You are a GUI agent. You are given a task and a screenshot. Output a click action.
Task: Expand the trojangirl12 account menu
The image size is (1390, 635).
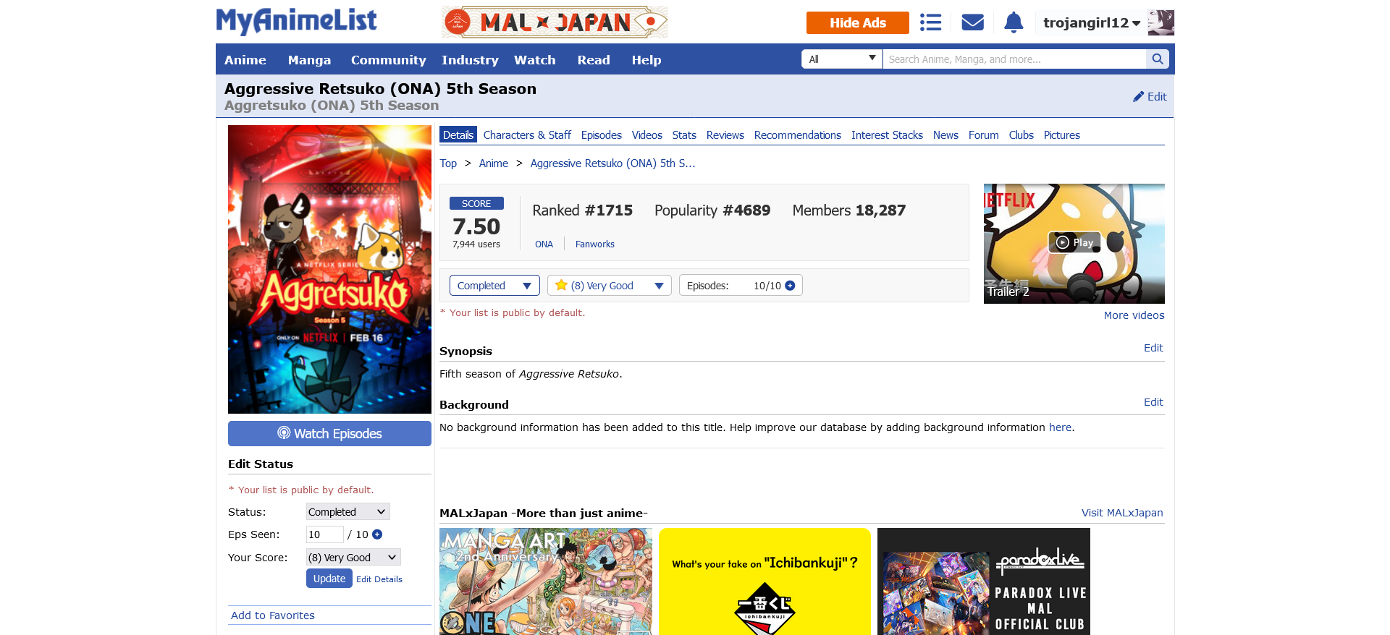point(1092,22)
